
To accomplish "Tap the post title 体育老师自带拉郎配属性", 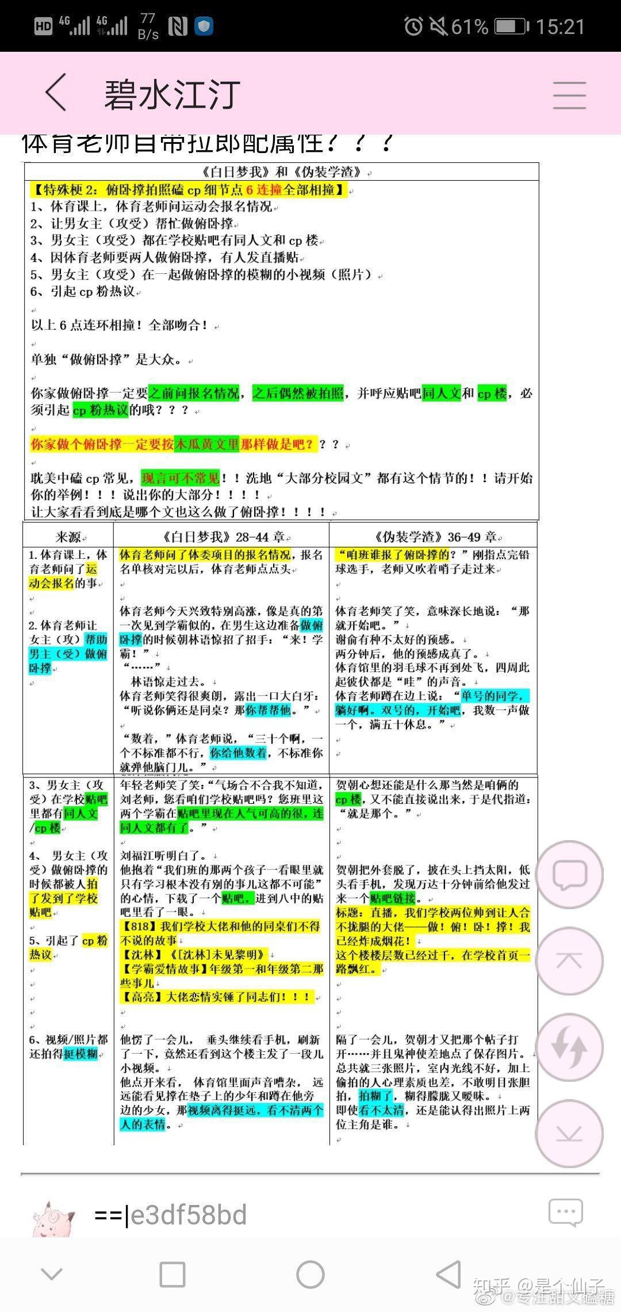I will tap(207, 144).
